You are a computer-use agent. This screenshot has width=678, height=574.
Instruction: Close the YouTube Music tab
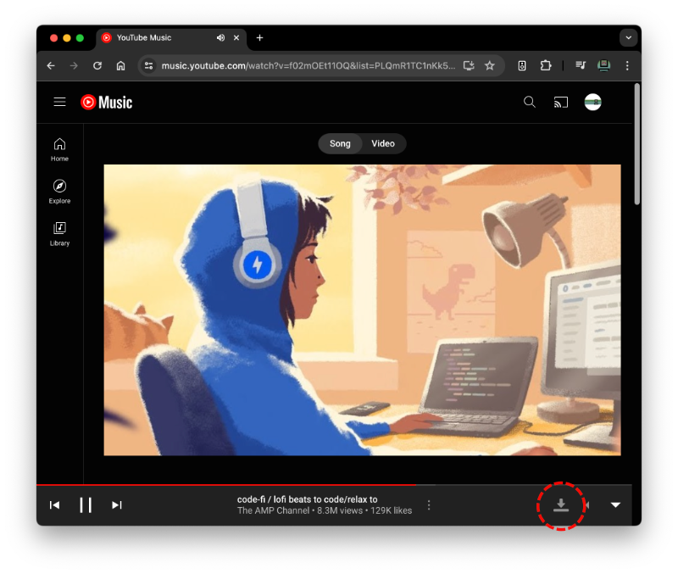(236, 37)
